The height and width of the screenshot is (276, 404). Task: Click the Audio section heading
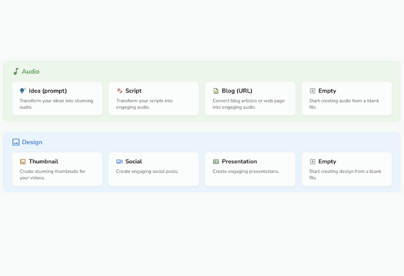click(30, 71)
